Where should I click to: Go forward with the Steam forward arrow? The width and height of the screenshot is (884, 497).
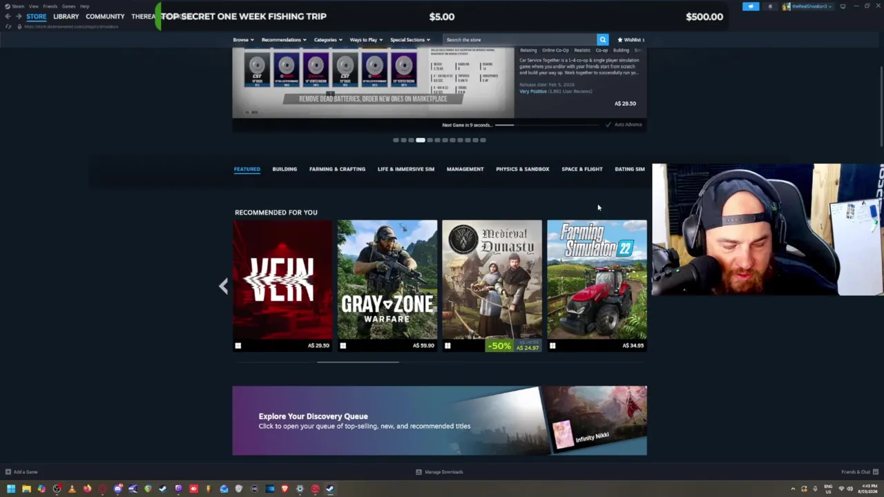[x=19, y=17]
